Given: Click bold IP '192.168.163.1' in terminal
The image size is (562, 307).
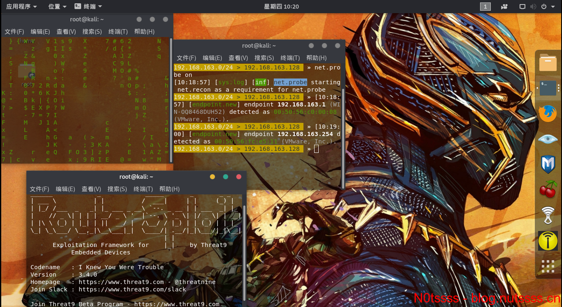Looking at the screenshot, I should [301, 104].
